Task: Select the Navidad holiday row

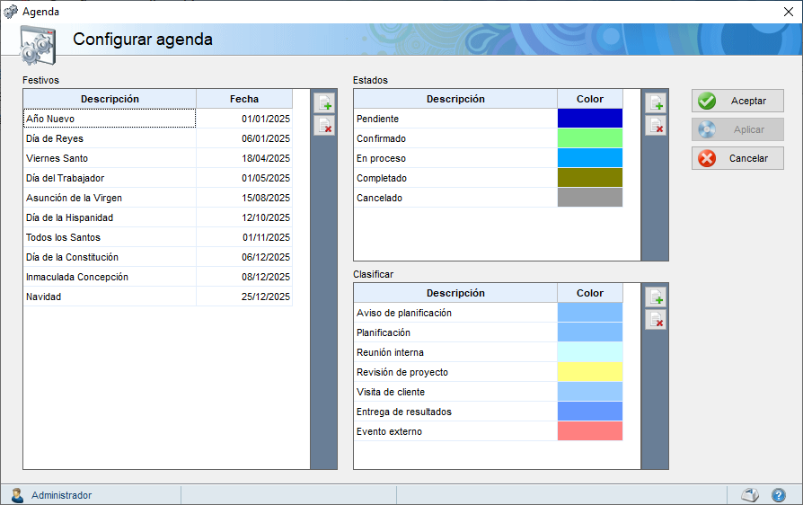Action: tap(110, 297)
